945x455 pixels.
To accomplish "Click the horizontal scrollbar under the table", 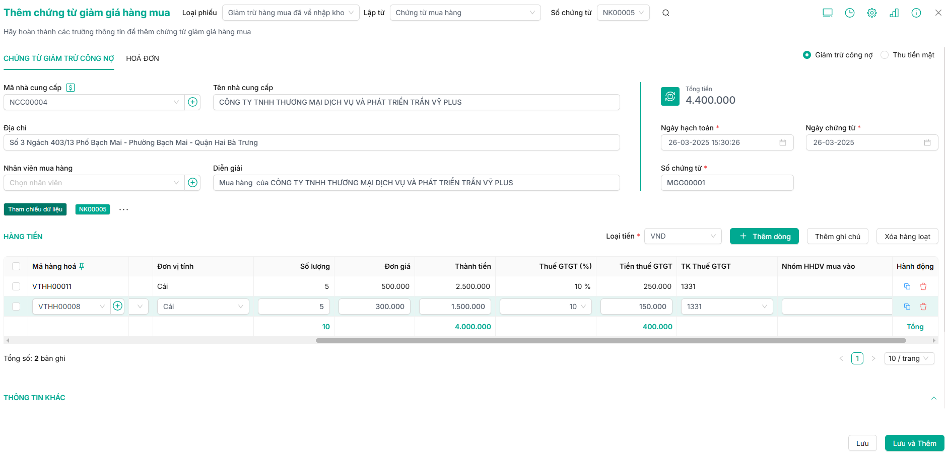I will point(611,341).
